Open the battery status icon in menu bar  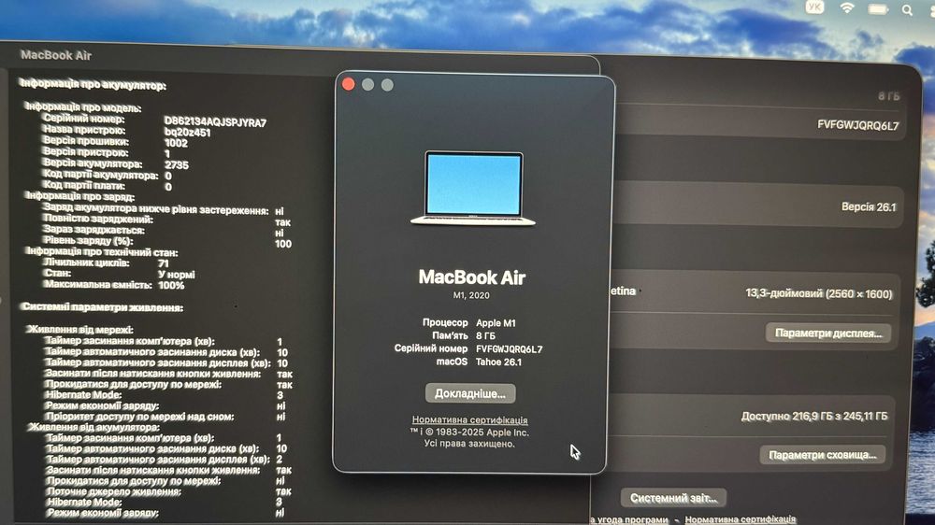[x=878, y=9]
